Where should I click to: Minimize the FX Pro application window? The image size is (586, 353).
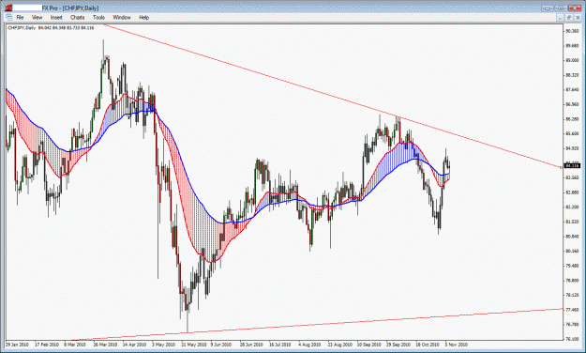coord(548,8)
